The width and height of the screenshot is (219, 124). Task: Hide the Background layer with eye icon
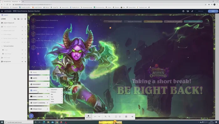tap(22, 62)
